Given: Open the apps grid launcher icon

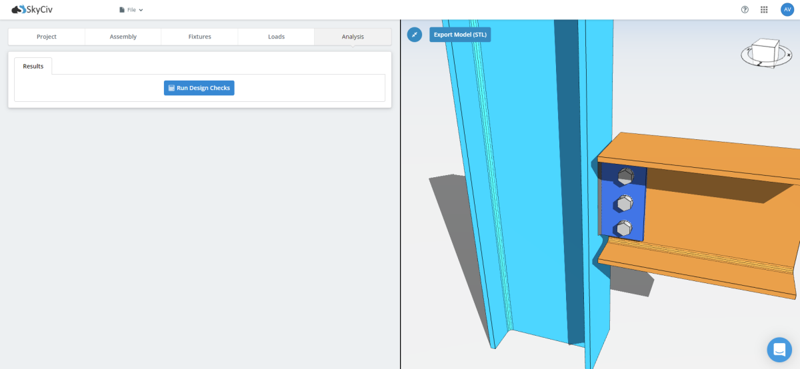Looking at the screenshot, I should click(x=764, y=10).
